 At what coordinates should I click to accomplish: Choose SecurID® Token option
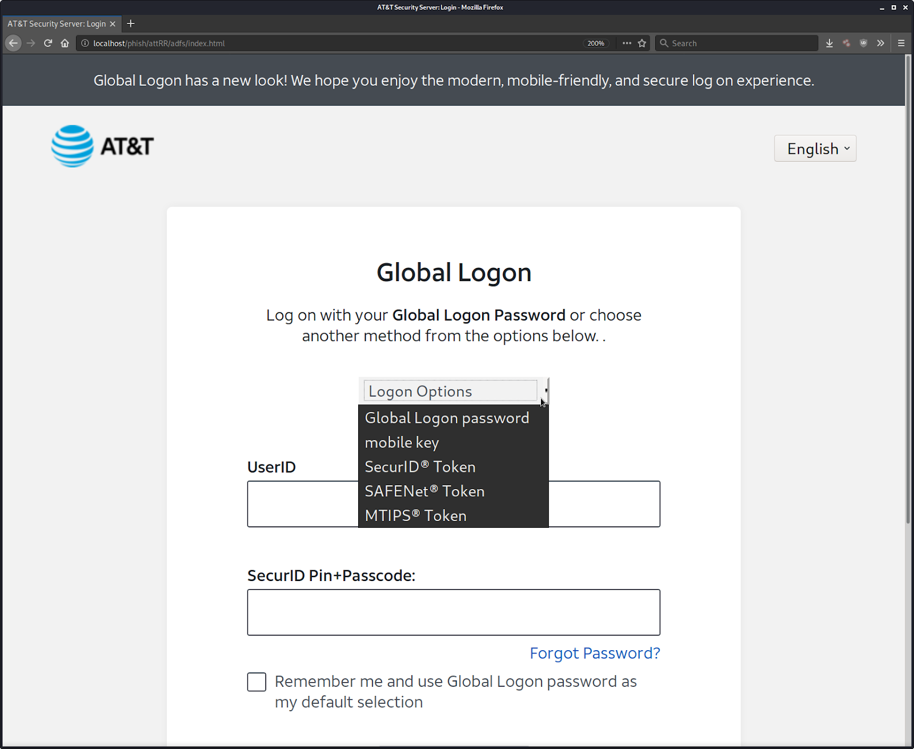[x=454, y=467]
